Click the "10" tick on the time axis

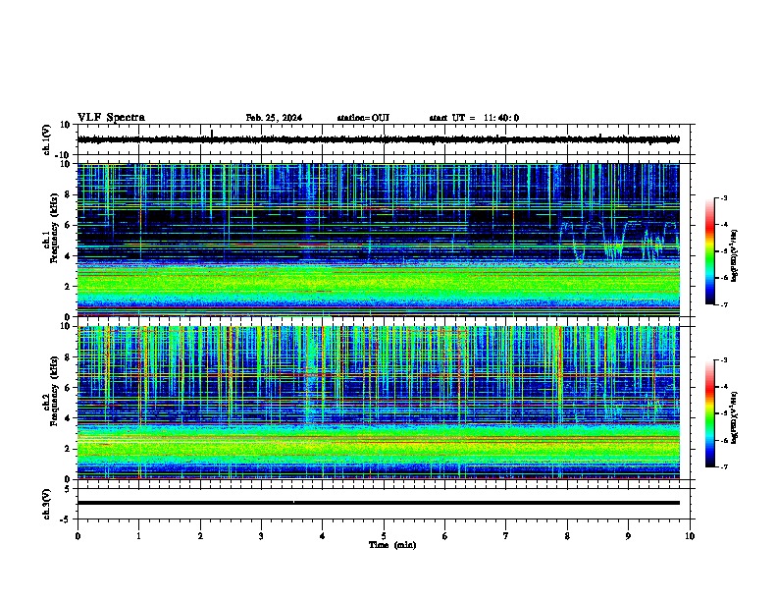coord(690,536)
